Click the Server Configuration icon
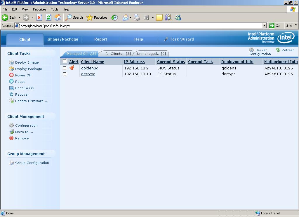299x217 pixels. pyautogui.click(x=251, y=50)
